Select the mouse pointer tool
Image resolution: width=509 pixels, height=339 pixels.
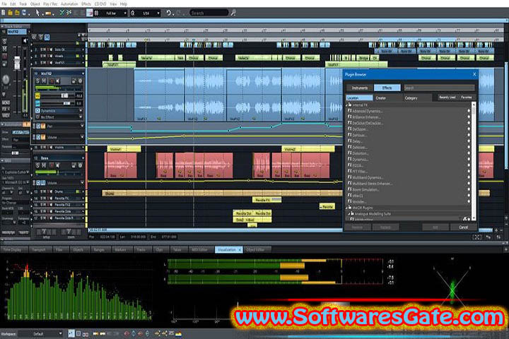tap(37, 13)
